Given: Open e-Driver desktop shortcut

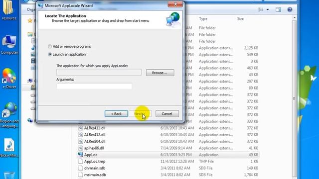Looking at the screenshot, I should coord(9,79).
